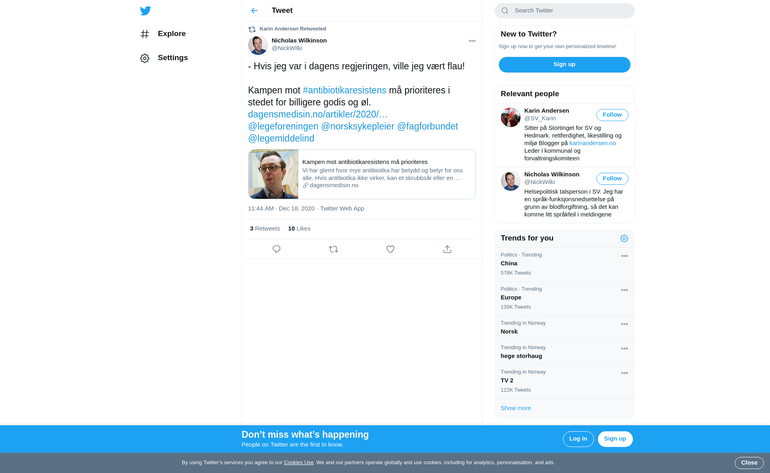Open the @legemiddelind mention
The image size is (770, 473).
(x=281, y=138)
